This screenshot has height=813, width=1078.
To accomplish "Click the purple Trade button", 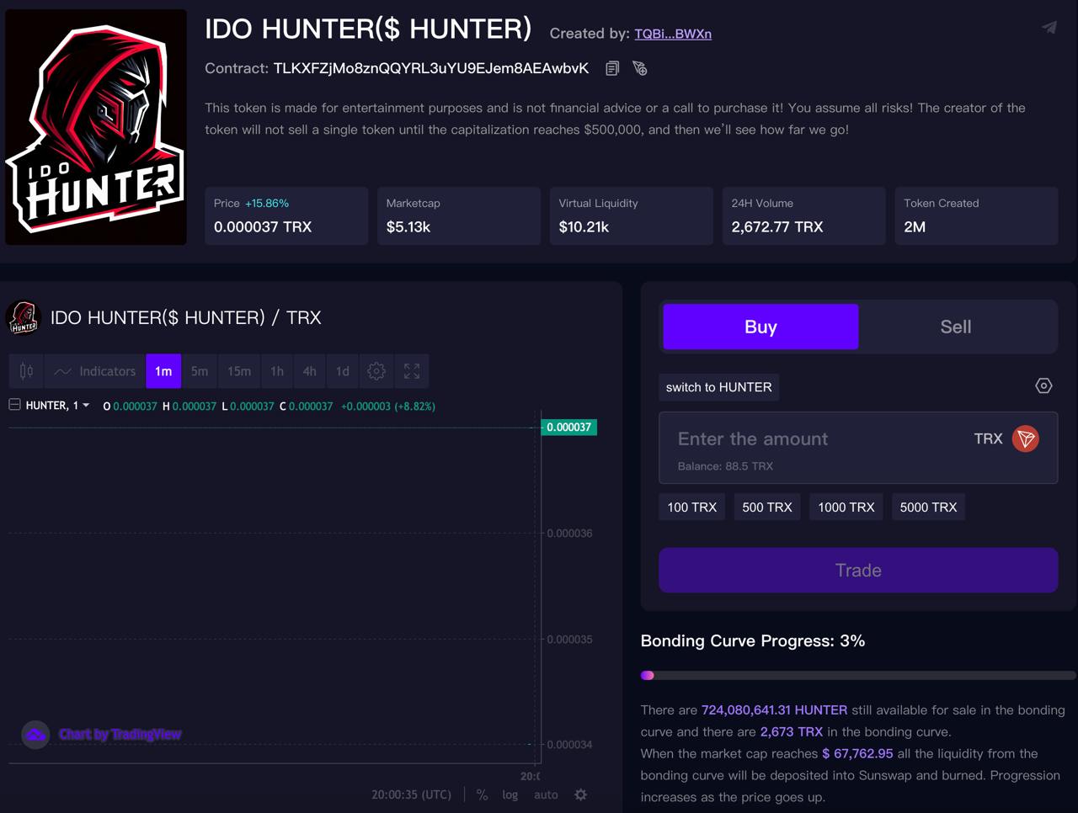I will (x=857, y=571).
